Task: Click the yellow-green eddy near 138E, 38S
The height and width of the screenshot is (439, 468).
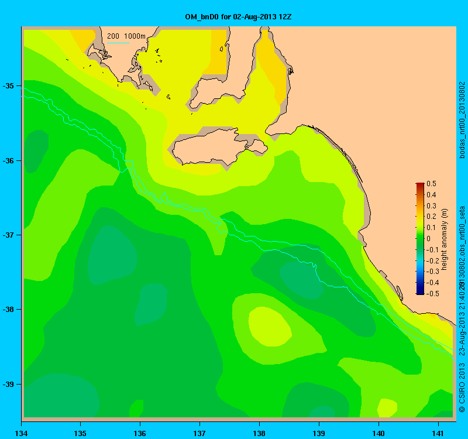Action: tap(270, 326)
